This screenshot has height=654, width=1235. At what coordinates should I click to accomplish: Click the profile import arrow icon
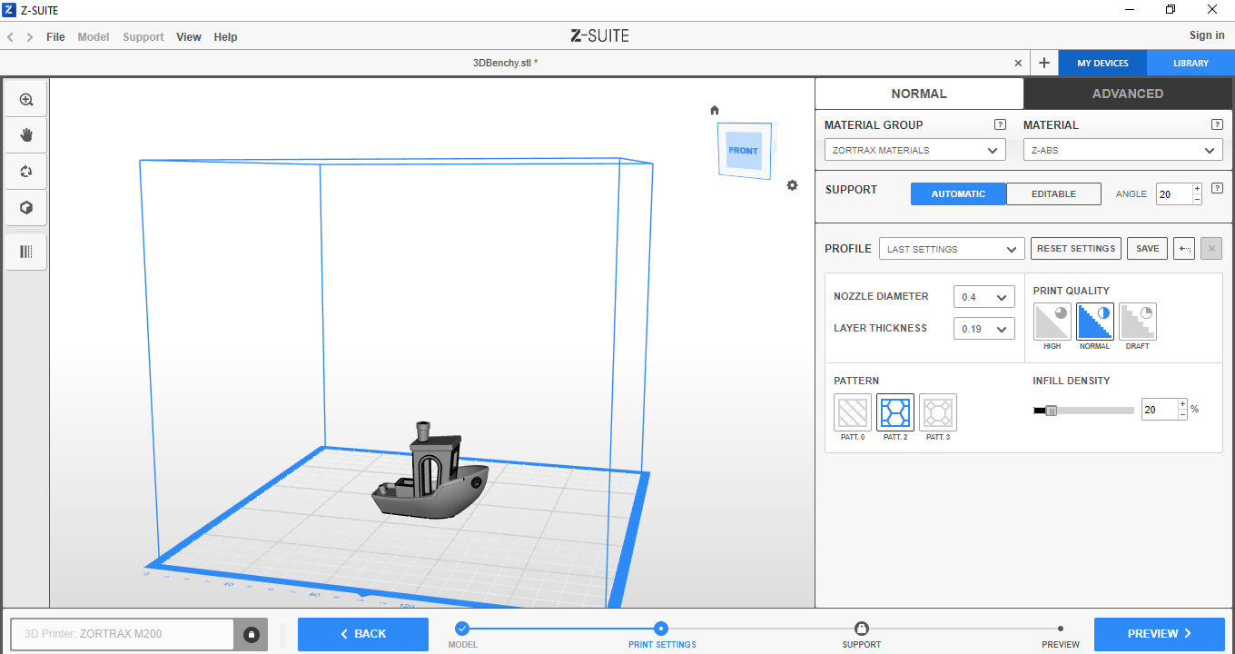point(1184,249)
